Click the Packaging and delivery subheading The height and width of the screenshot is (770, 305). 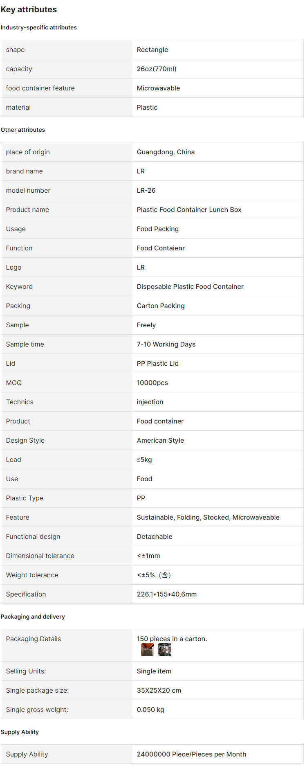click(33, 617)
